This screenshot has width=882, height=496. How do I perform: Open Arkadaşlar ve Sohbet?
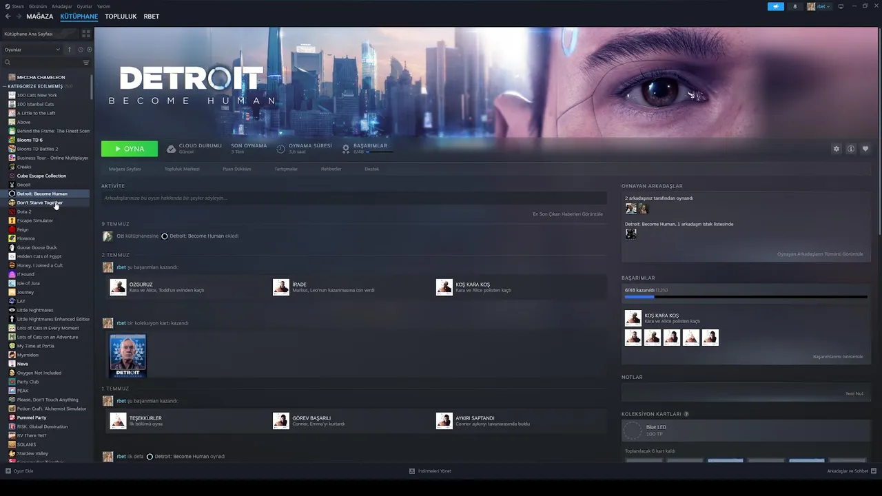pyautogui.click(x=851, y=471)
